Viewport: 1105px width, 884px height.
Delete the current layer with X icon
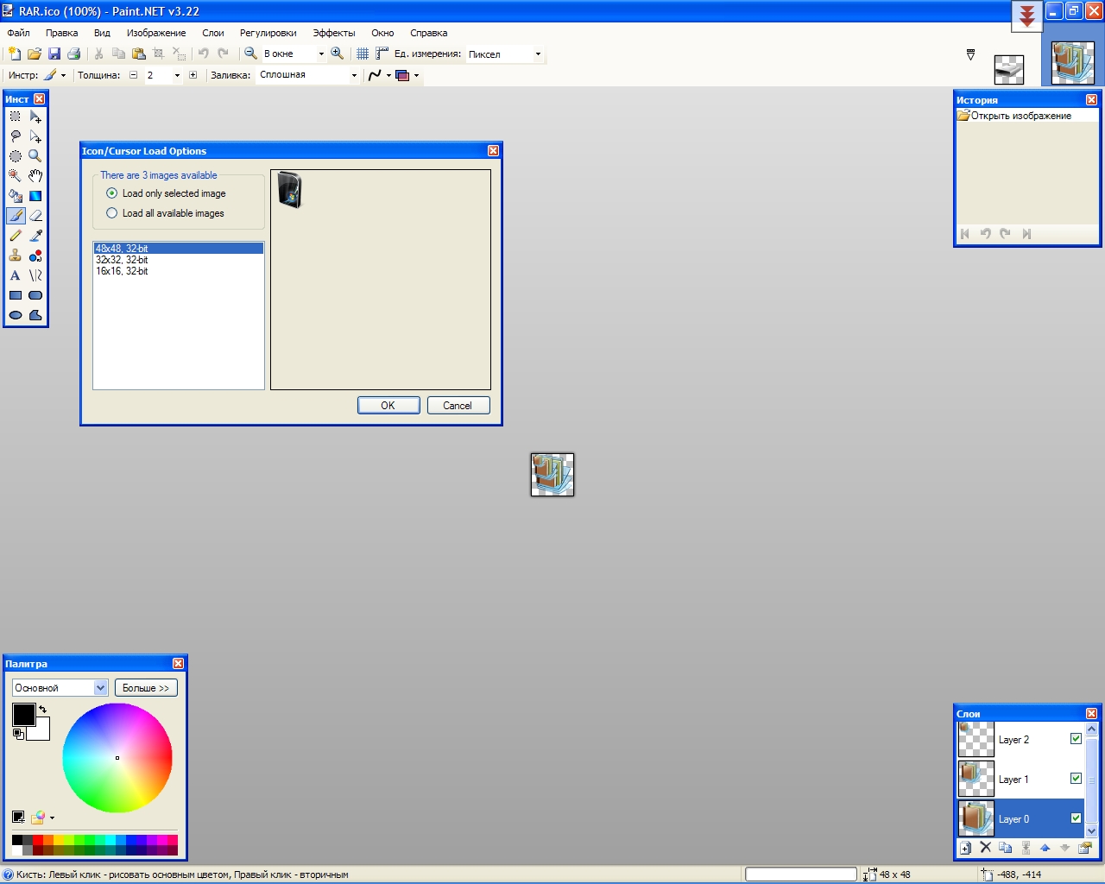click(986, 848)
